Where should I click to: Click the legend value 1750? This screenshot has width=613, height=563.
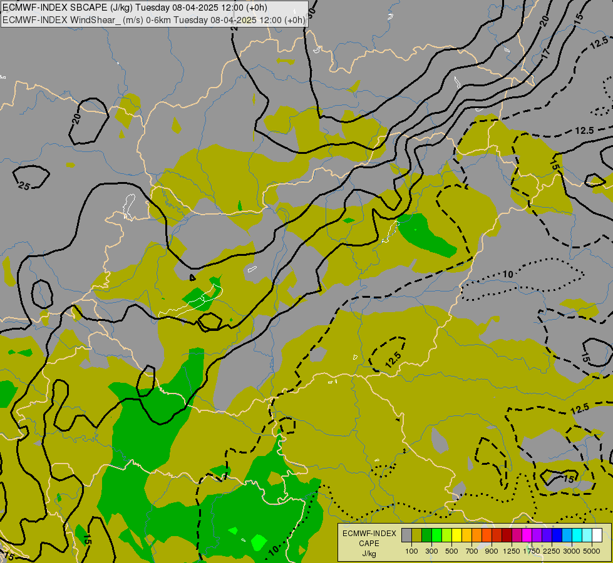click(x=532, y=551)
